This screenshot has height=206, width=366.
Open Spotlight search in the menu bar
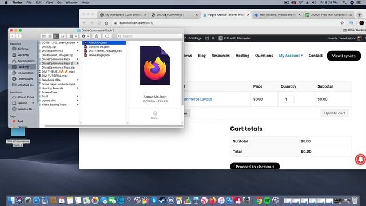(x=344, y=2)
